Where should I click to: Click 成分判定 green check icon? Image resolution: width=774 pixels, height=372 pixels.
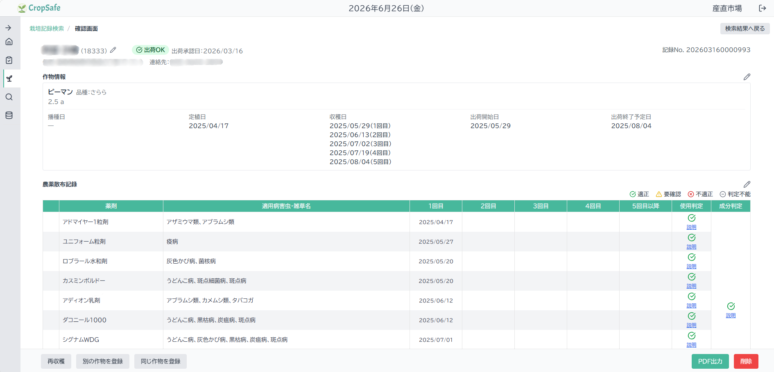(x=731, y=306)
